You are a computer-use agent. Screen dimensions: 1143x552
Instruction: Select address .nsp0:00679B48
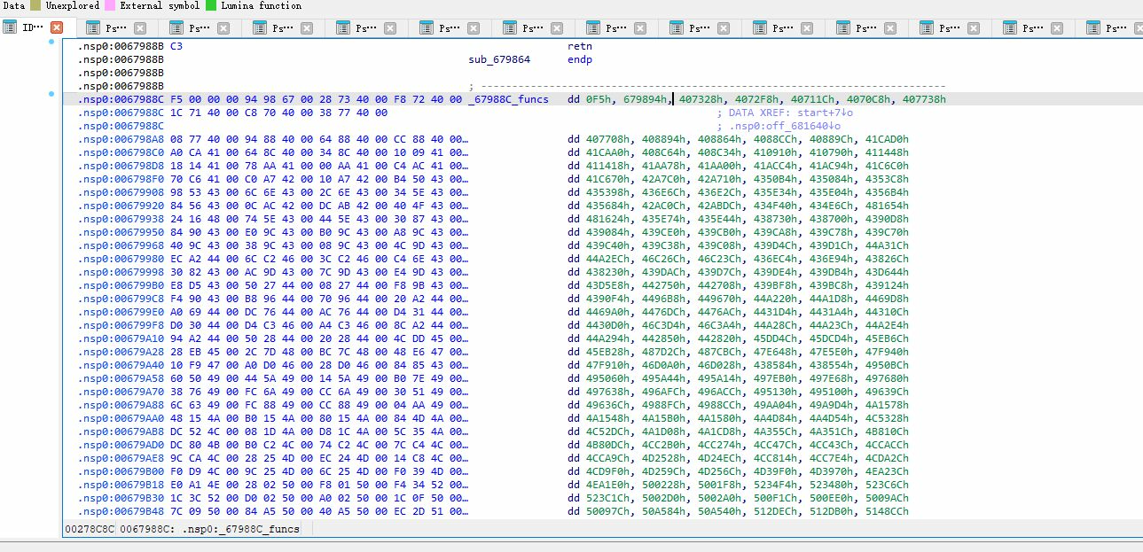click(120, 511)
